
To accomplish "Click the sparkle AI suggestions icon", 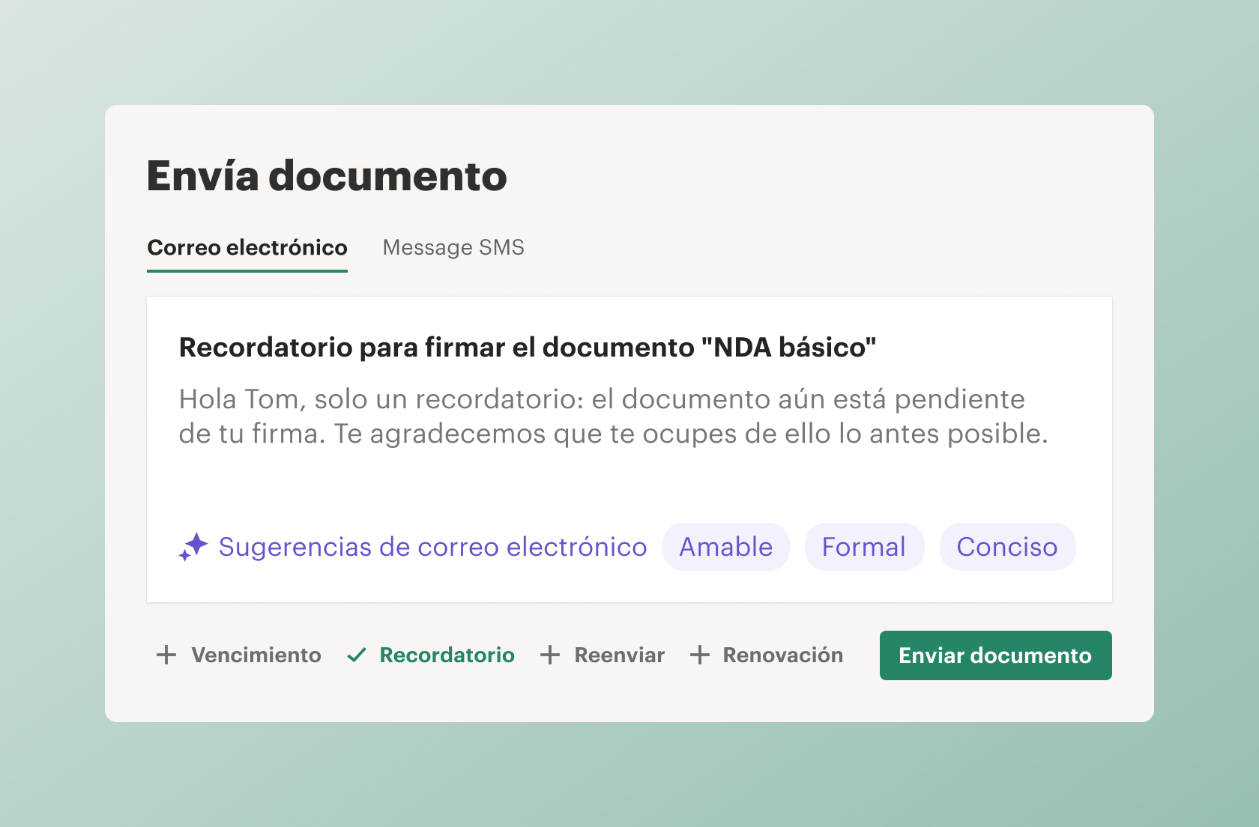I will [193, 547].
